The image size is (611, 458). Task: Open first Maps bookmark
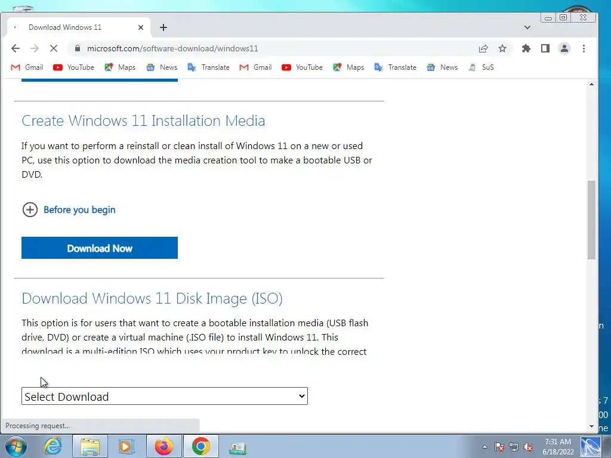(120, 67)
